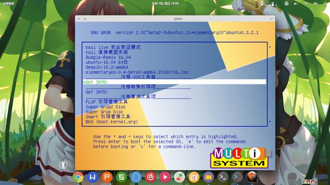Open the date and time calendar indicator
The width and height of the screenshot is (330, 185).
pyautogui.click(x=165, y=4)
